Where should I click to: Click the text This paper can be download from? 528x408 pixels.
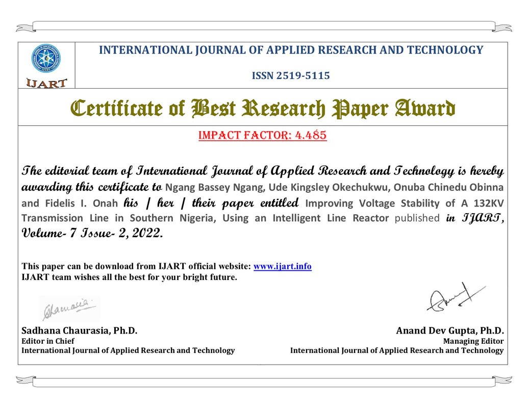coord(89,266)
